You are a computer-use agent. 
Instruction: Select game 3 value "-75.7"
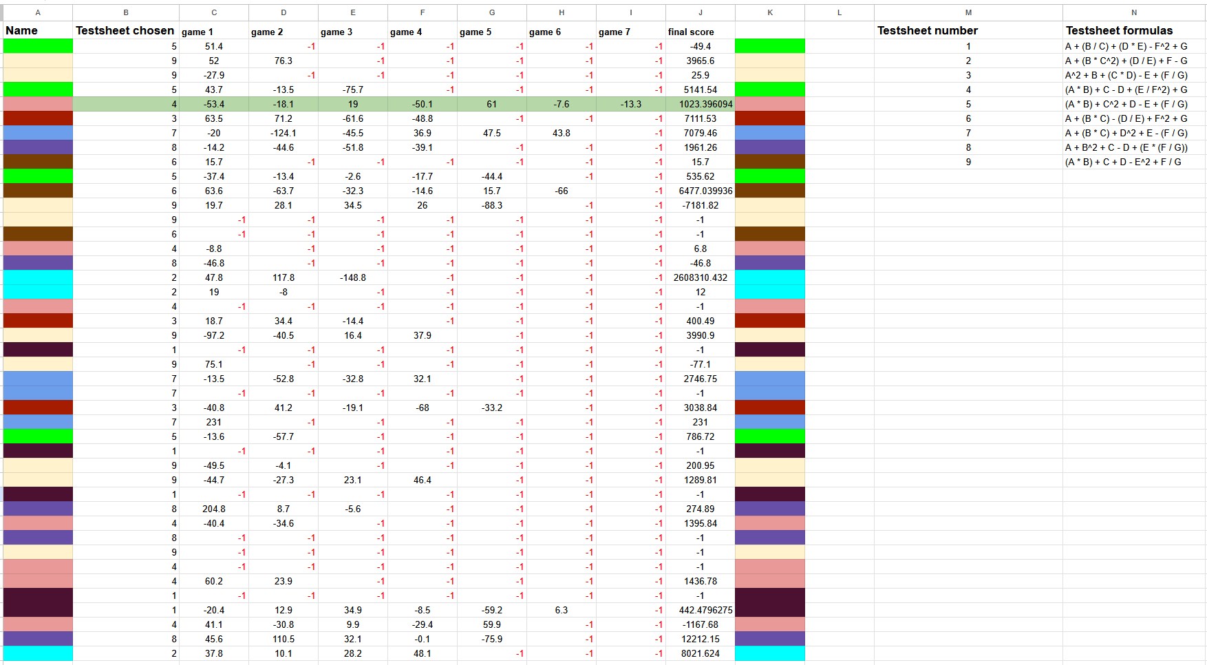(x=353, y=89)
